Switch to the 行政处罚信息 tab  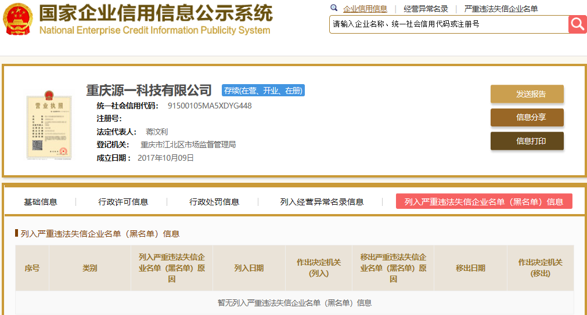pos(214,202)
